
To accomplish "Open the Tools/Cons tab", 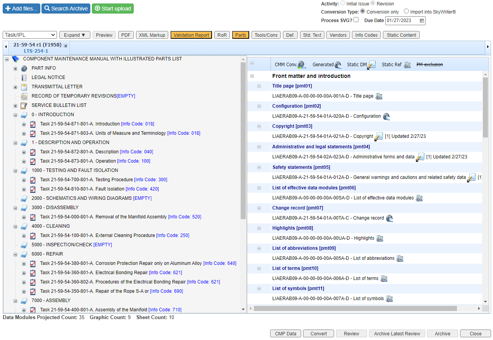I will 266,35.
